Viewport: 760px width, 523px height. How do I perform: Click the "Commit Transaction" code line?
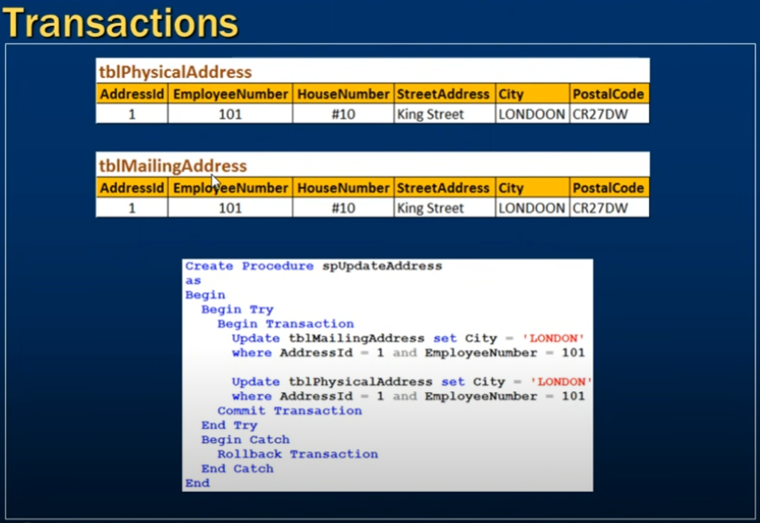pyautogui.click(x=289, y=411)
